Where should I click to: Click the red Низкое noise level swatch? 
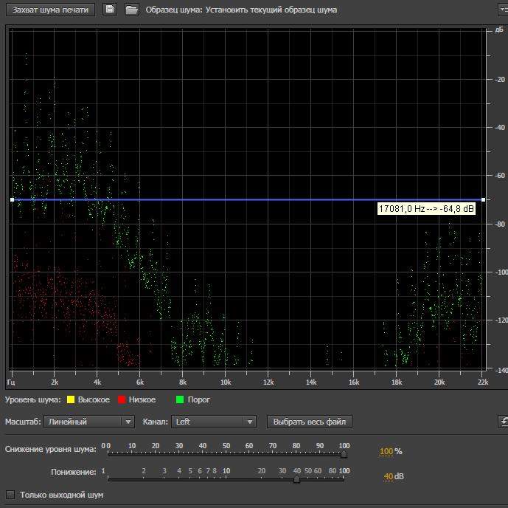pyautogui.click(x=122, y=400)
